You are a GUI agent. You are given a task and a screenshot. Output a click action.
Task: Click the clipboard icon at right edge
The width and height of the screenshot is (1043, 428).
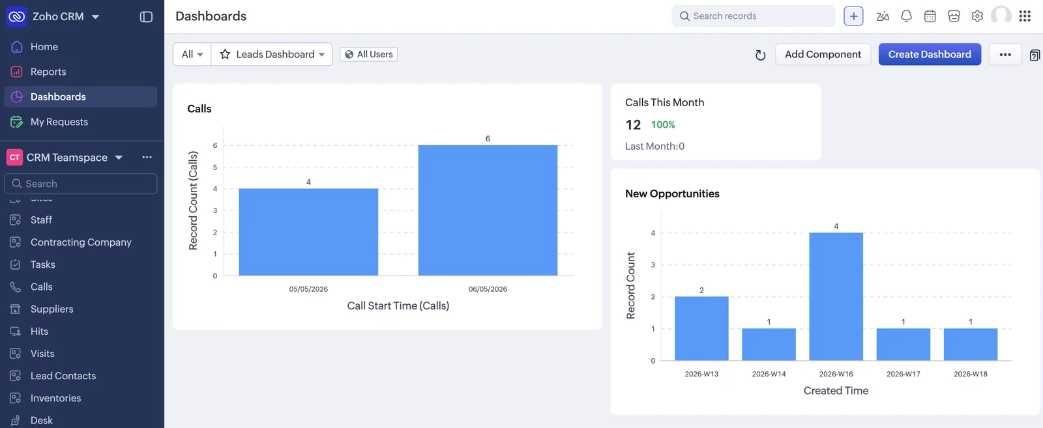[1035, 55]
